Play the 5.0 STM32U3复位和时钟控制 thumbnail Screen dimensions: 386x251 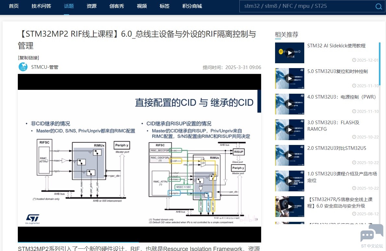289,78
